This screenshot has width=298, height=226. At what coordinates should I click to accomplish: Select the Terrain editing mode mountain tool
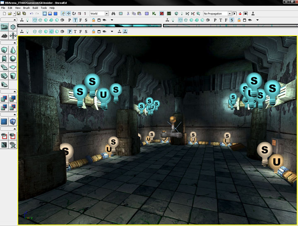pyautogui.click(x=4, y=36)
